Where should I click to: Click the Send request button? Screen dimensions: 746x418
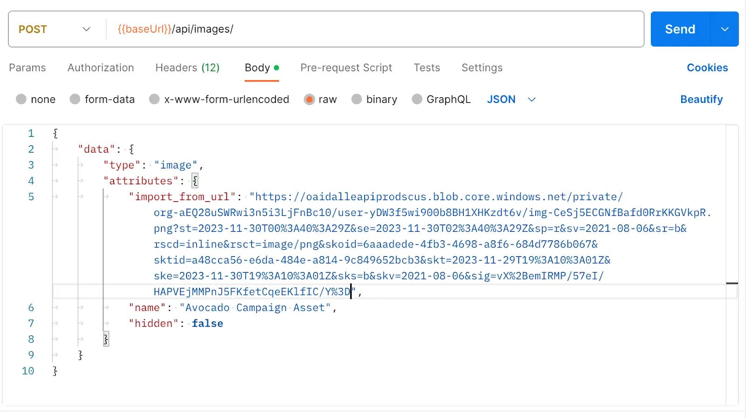pos(680,29)
